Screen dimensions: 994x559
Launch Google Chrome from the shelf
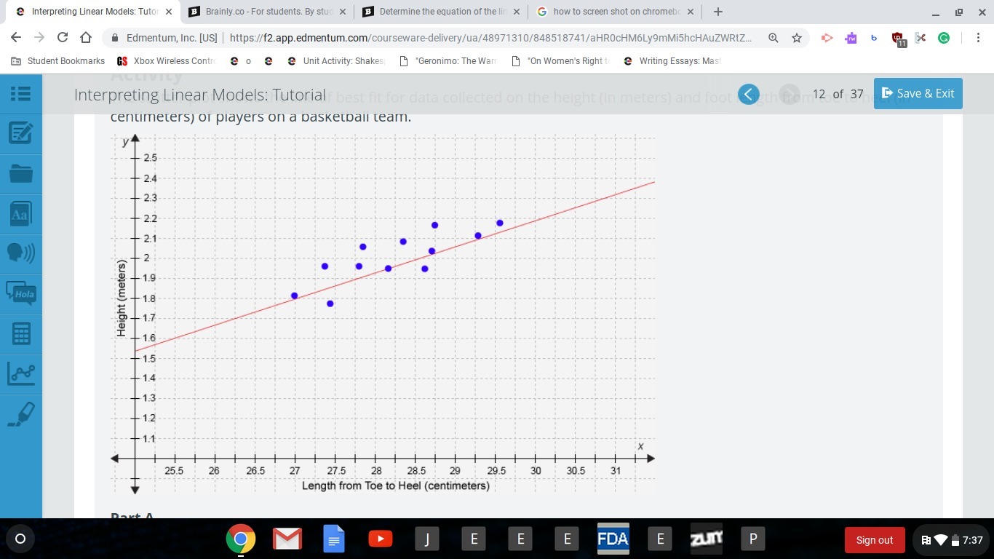click(241, 539)
